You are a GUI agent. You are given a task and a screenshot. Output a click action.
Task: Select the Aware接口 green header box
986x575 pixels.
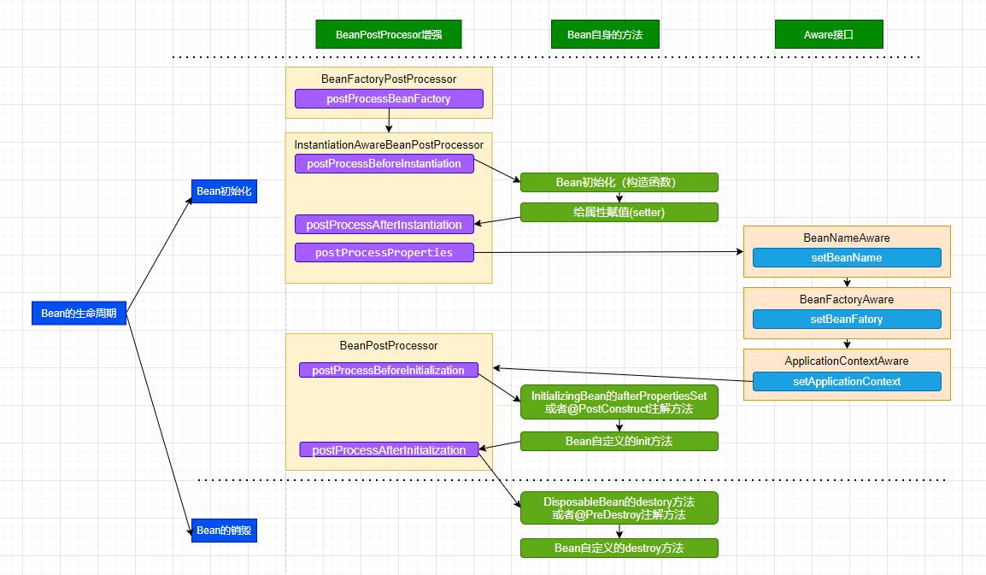829,34
